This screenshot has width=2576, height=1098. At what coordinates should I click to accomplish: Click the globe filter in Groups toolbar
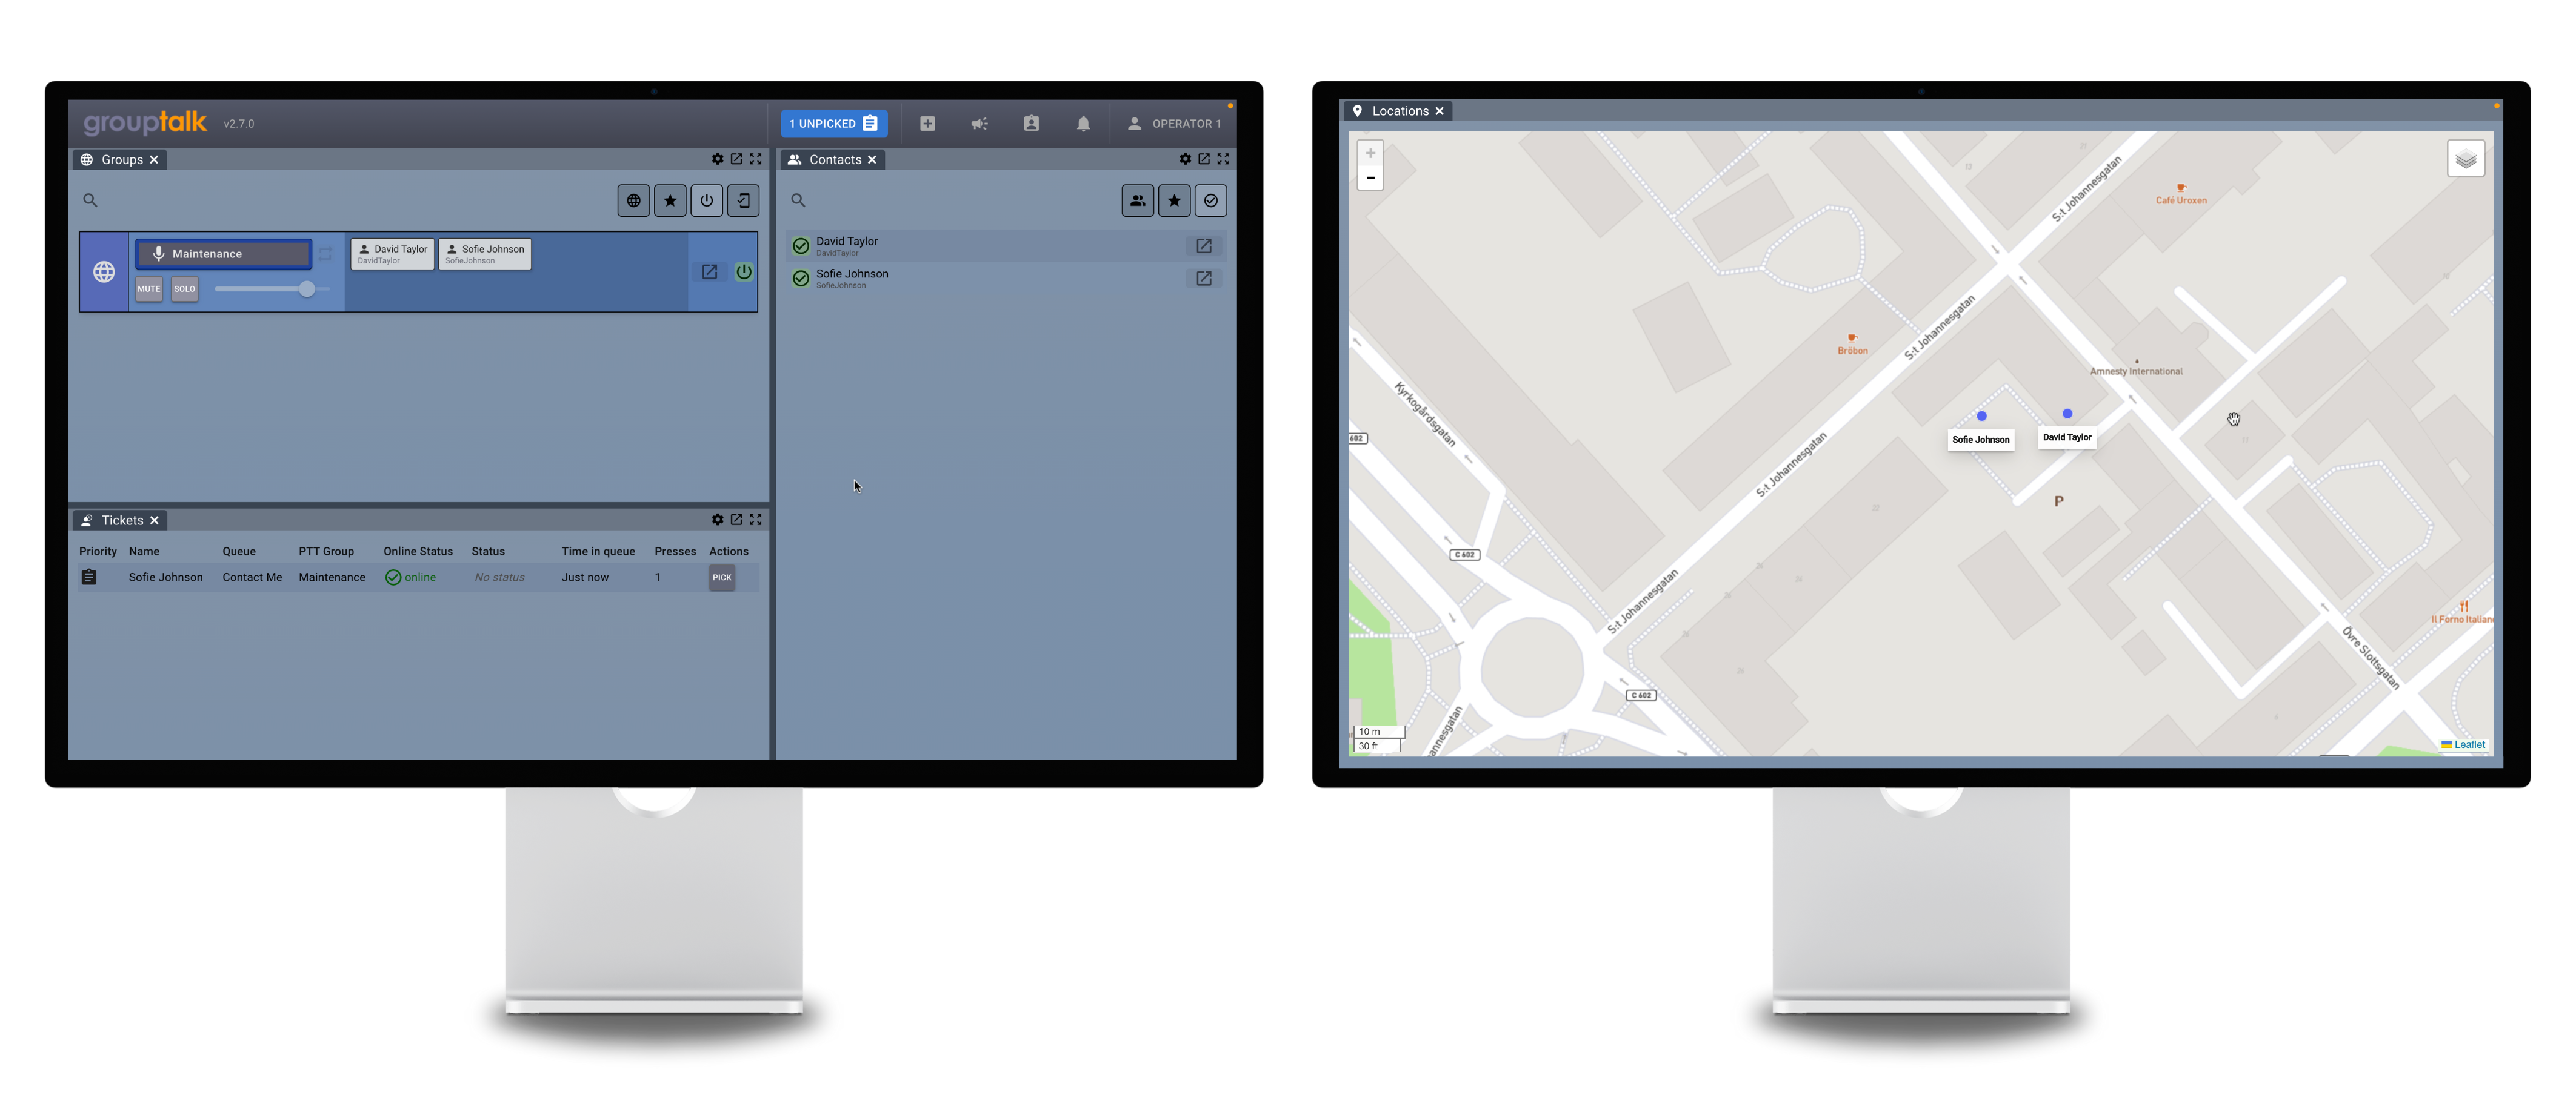pos(633,200)
